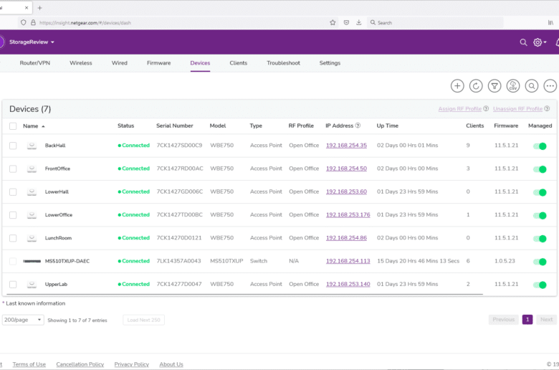This screenshot has height=370, width=559.
Task: Check the FrontOffice row checkbox
Action: click(13, 169)
